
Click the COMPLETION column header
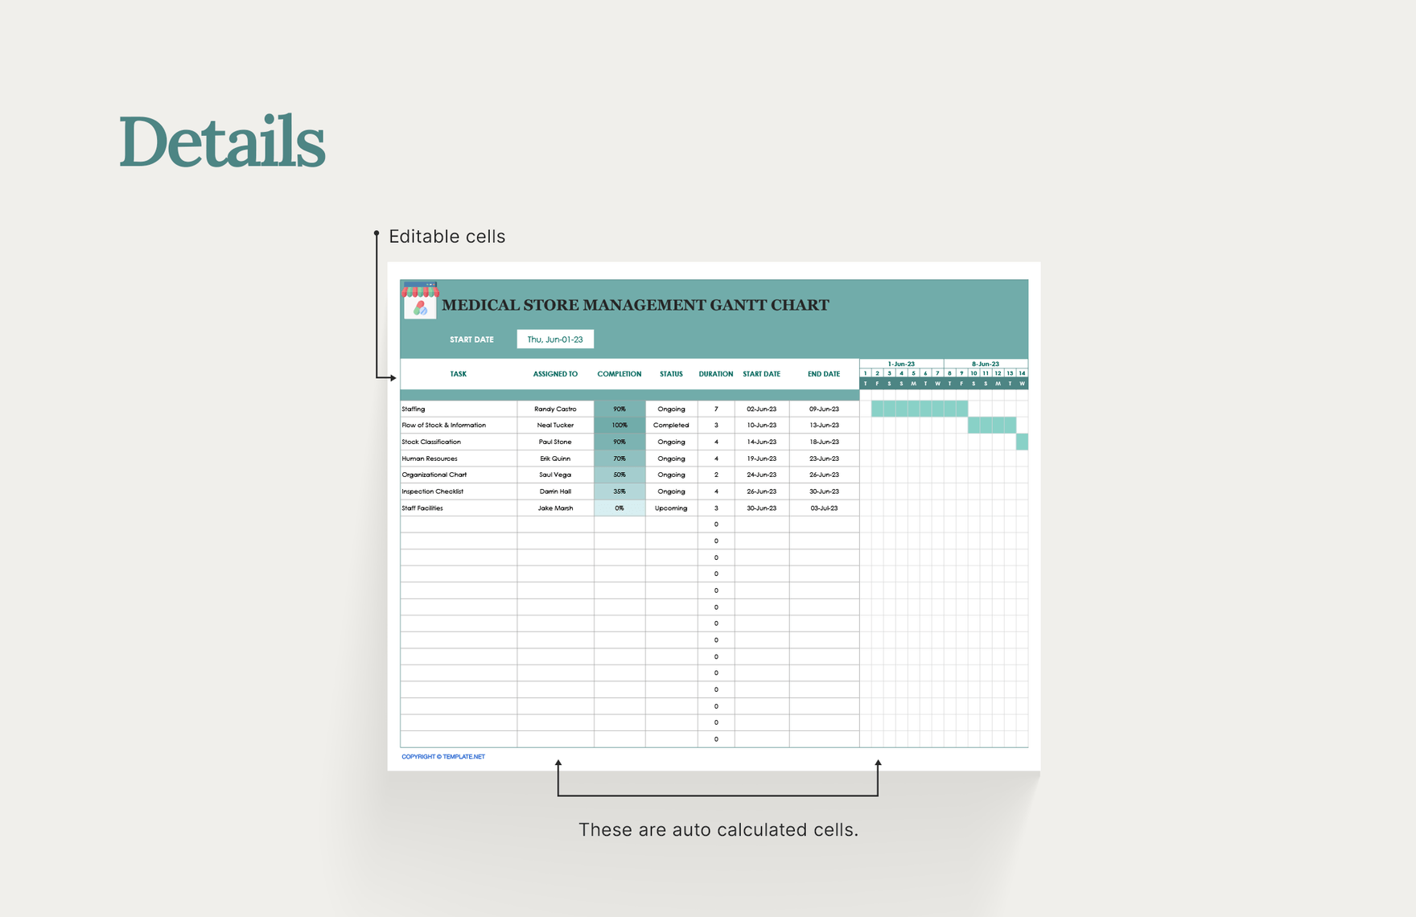(x=619, y=374)
